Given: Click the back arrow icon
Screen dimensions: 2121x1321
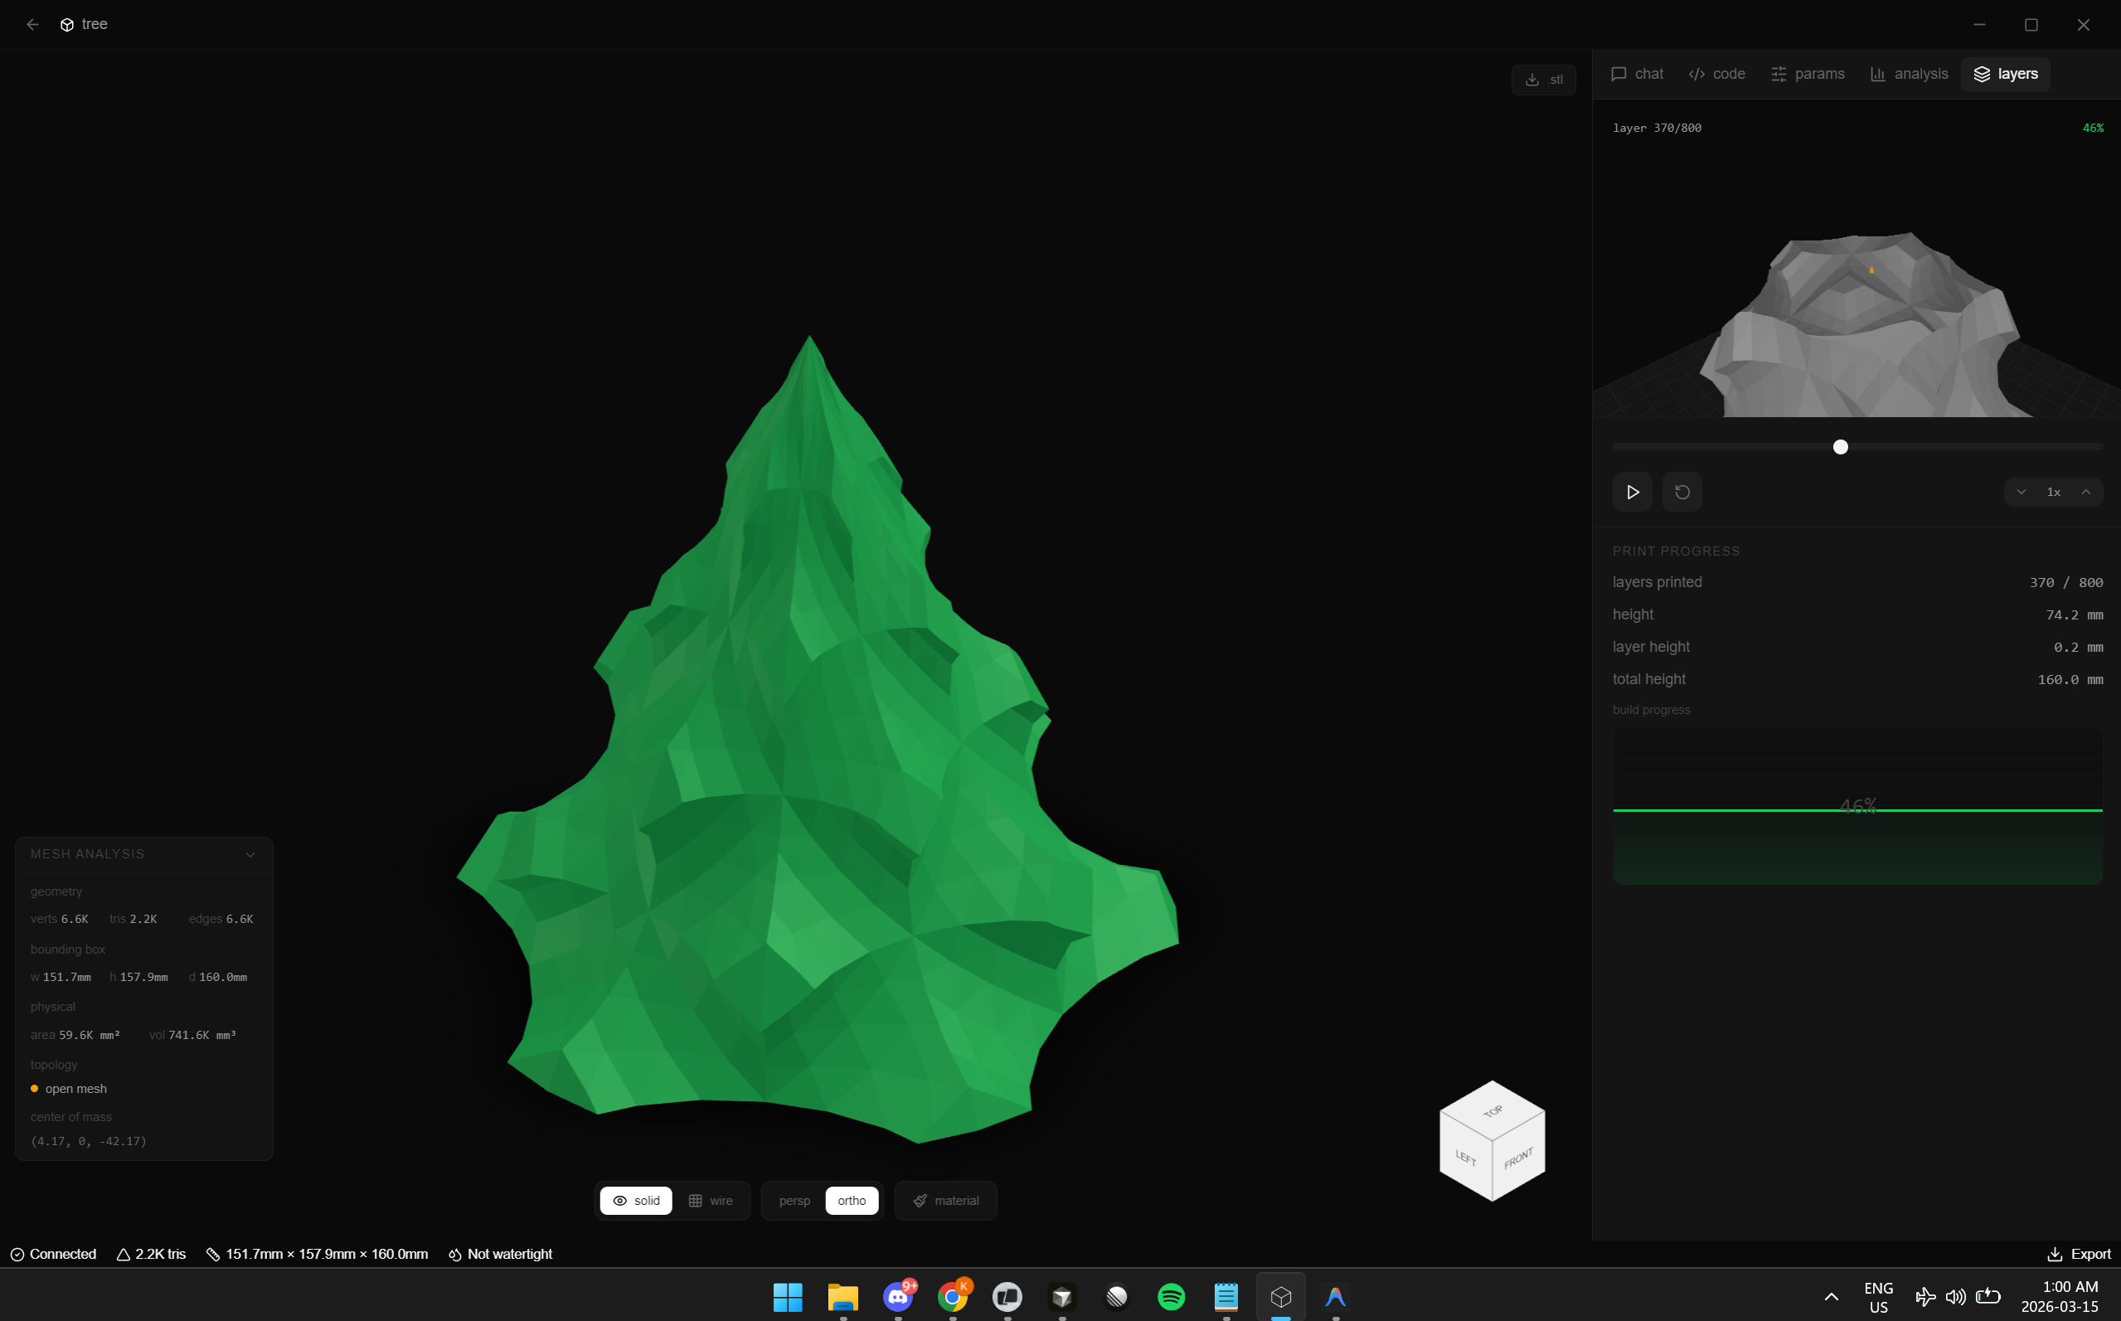Looking at the screenshot, I should point(32,25).
